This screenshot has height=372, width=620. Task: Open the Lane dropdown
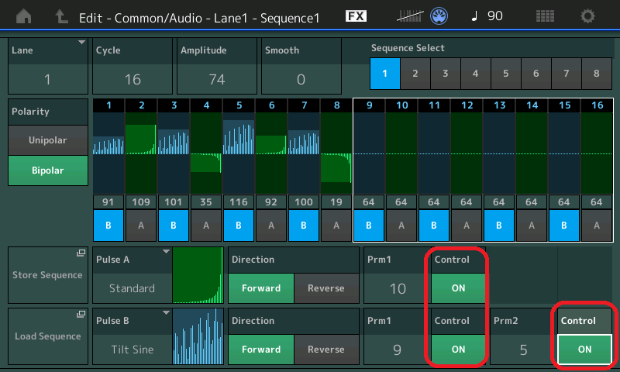pos(48,66)
